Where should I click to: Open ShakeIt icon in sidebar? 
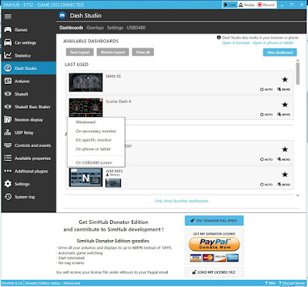pyautogui.click(x=8, y=94)
